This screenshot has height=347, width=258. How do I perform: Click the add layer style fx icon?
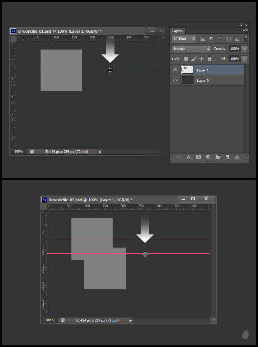click(x=189, y=157)
